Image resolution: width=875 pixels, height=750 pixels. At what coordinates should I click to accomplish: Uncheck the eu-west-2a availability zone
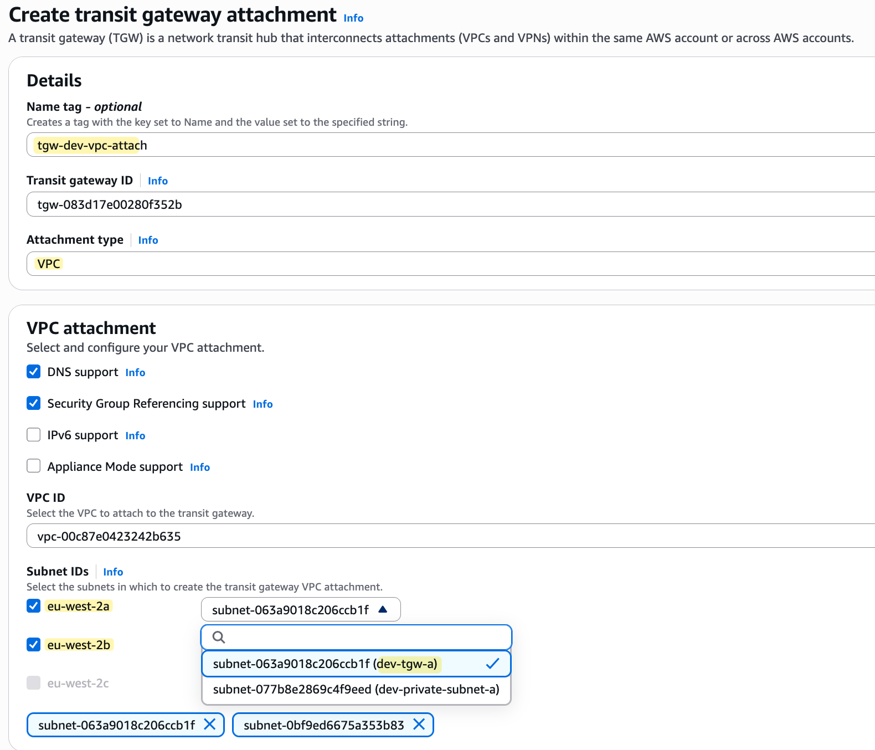[34, 606]
